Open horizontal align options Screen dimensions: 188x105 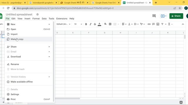click(124, 24)
